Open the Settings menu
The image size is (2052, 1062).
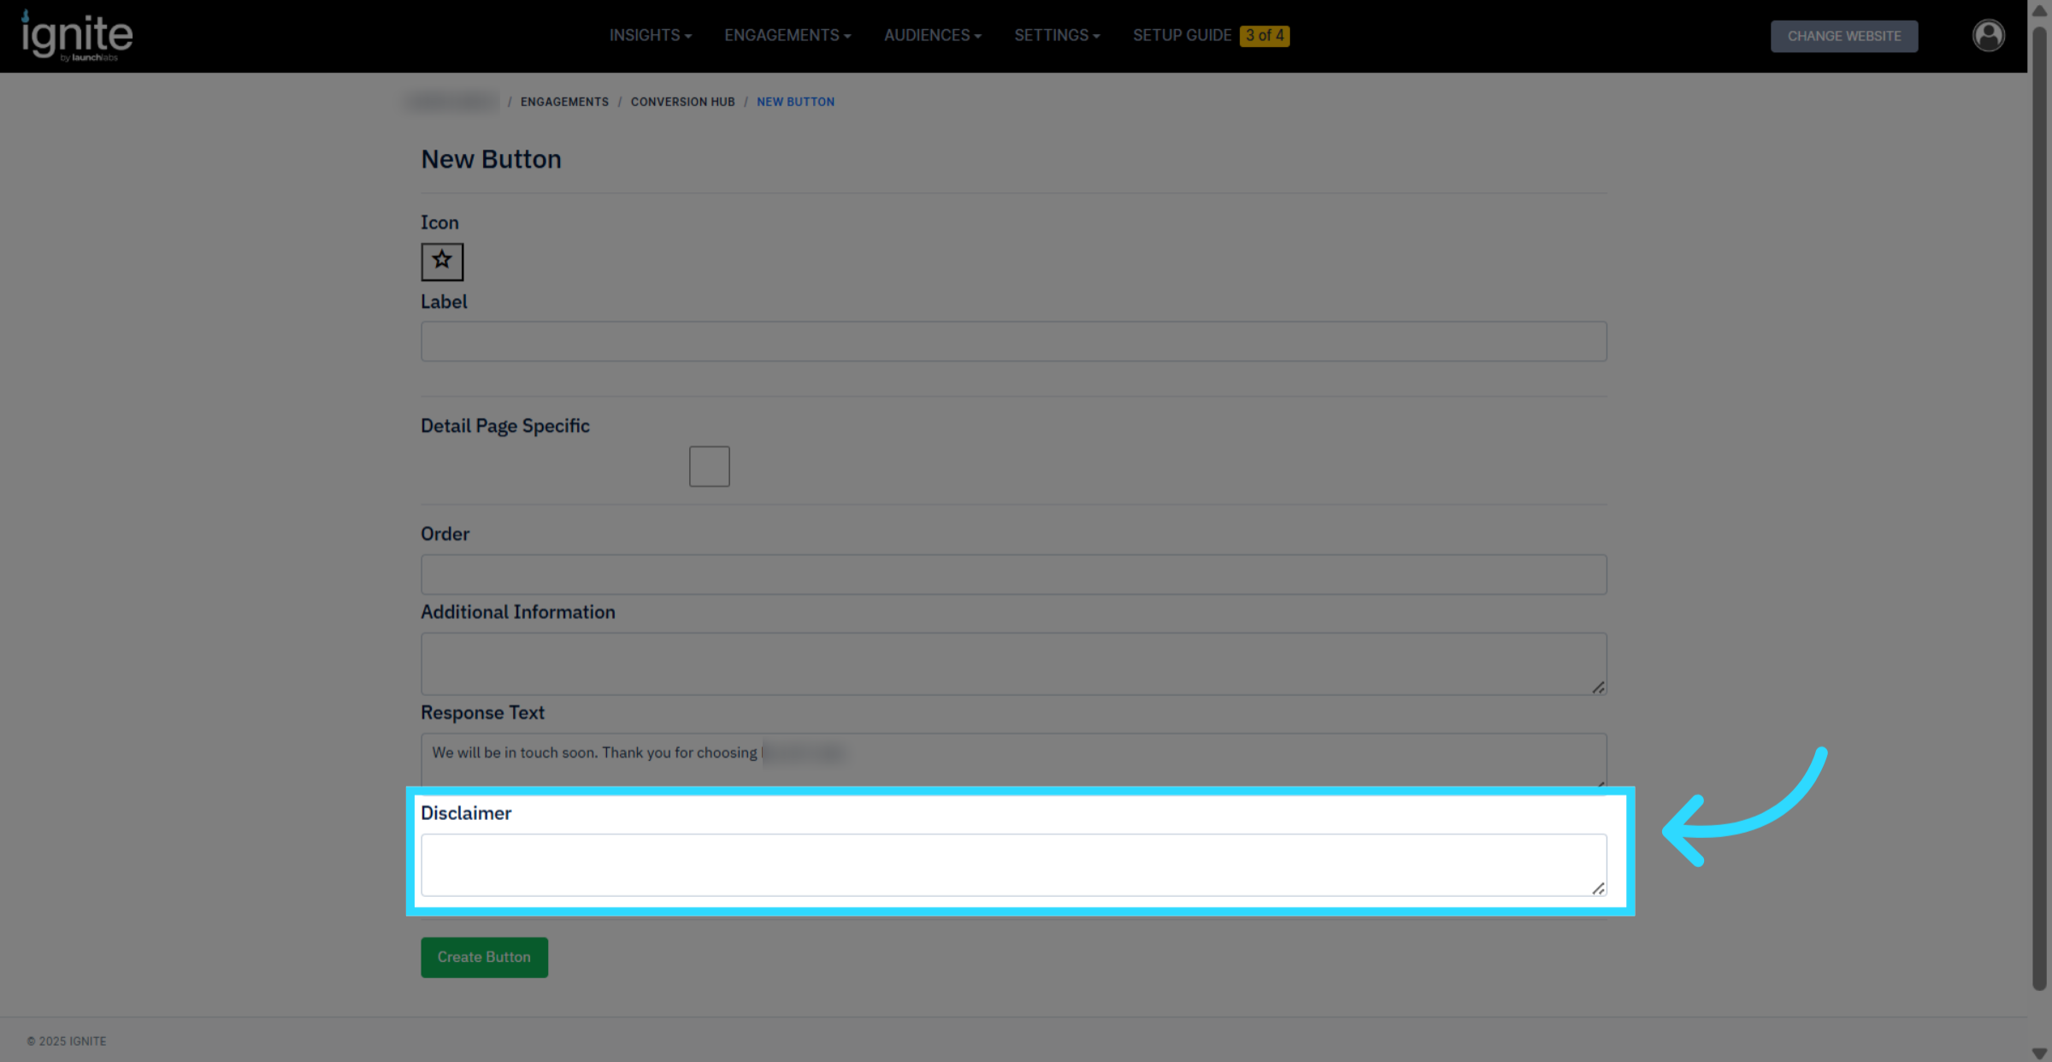(1057, 36)
